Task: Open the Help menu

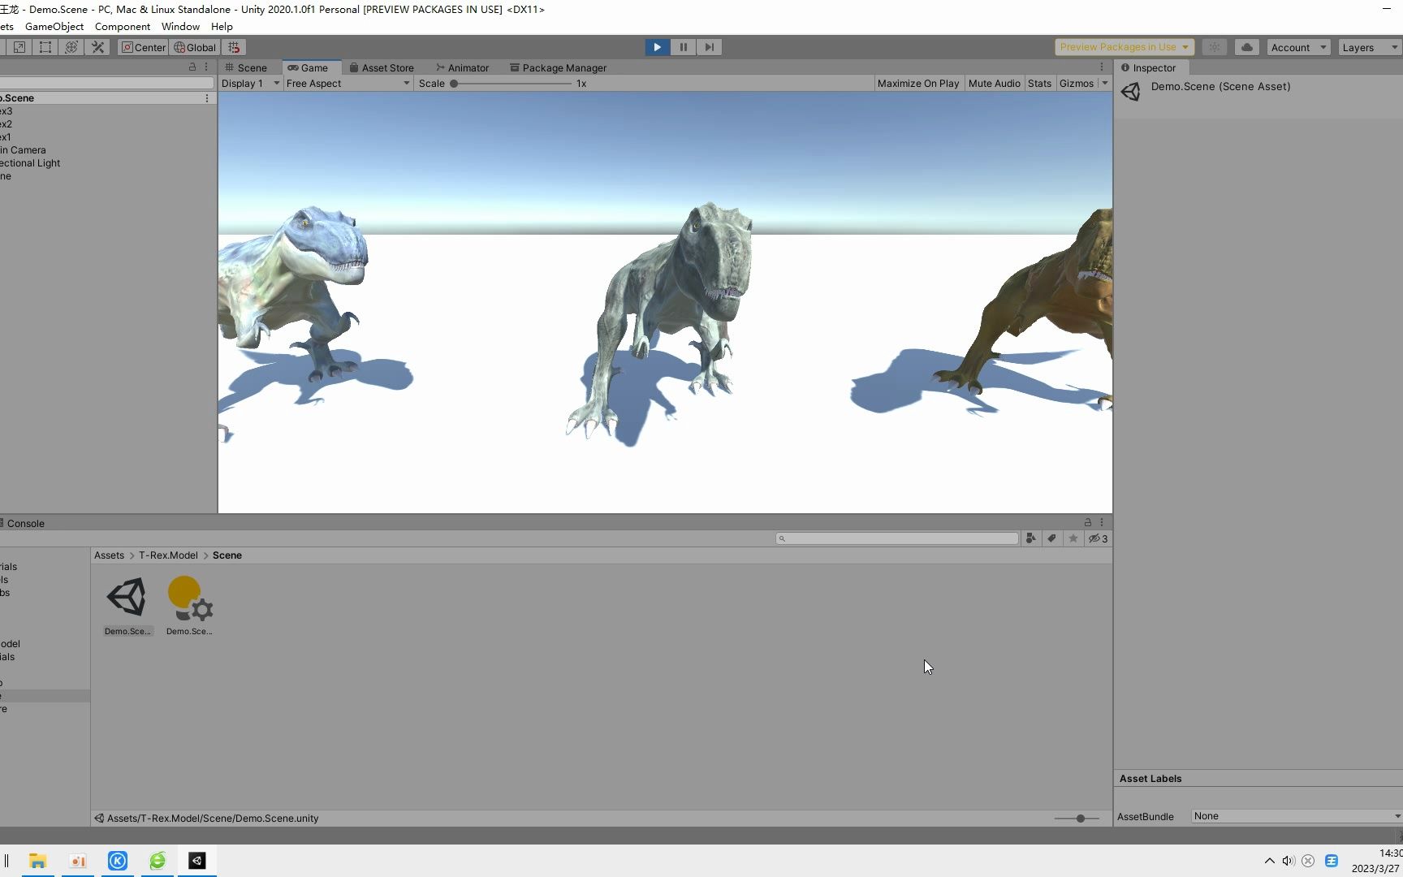Action: (x=222, y=26)
